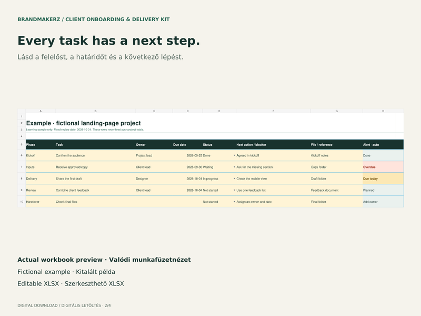Click the due date '2026-09-25'
The width and height of the screenshot is (421, 316).
pyautogui.click(x=187, y=155)
